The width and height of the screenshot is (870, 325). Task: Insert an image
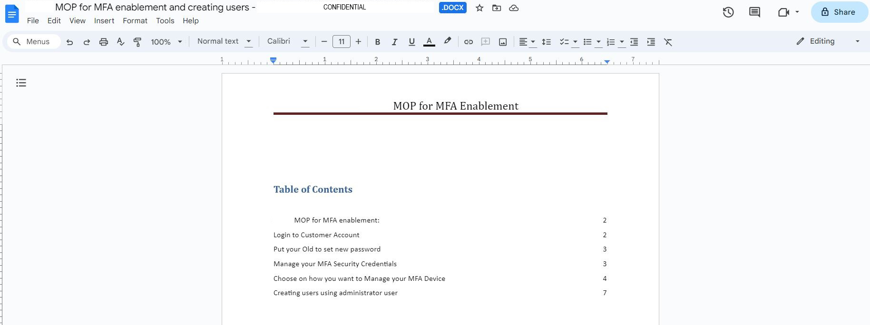tap(503, 42)
